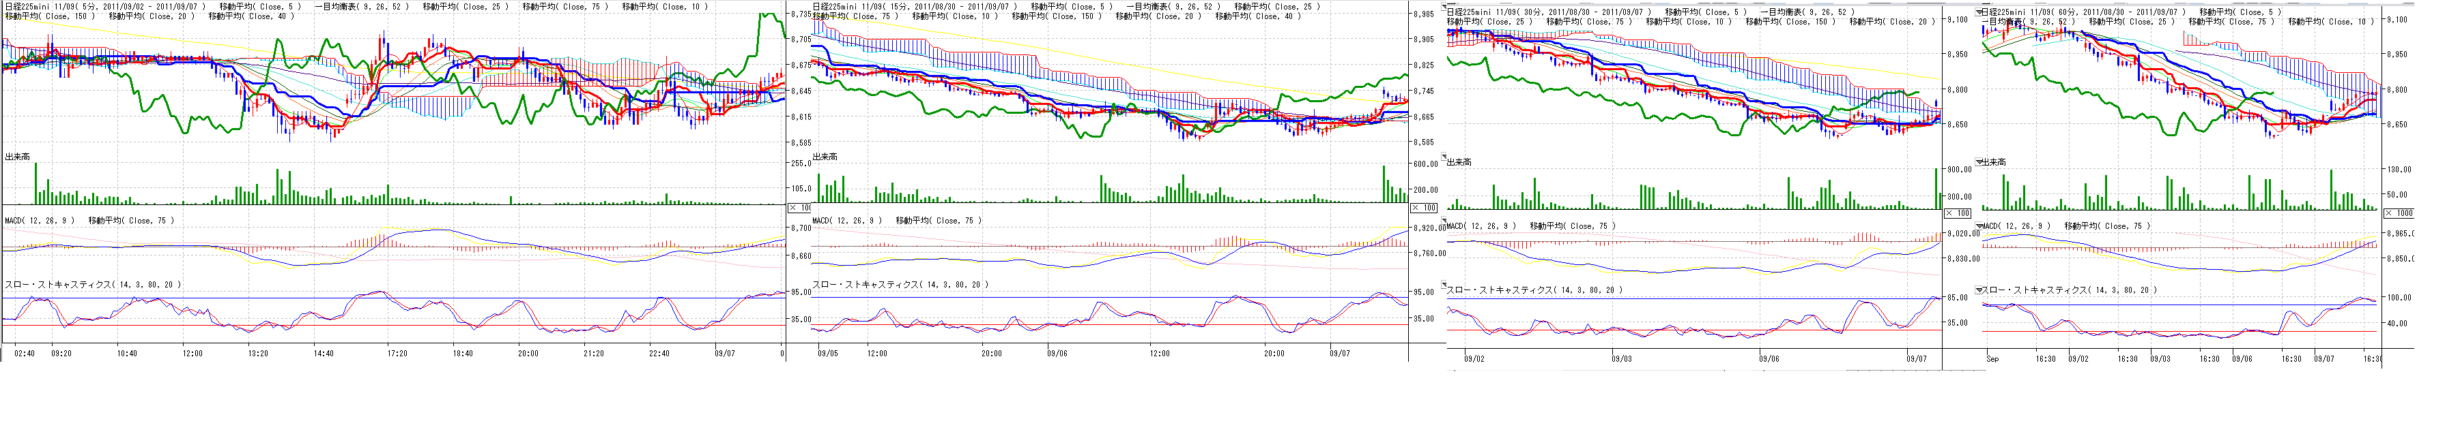Click the 09/03 date marker on 30-minute chart

click(x=1620, y=359)
